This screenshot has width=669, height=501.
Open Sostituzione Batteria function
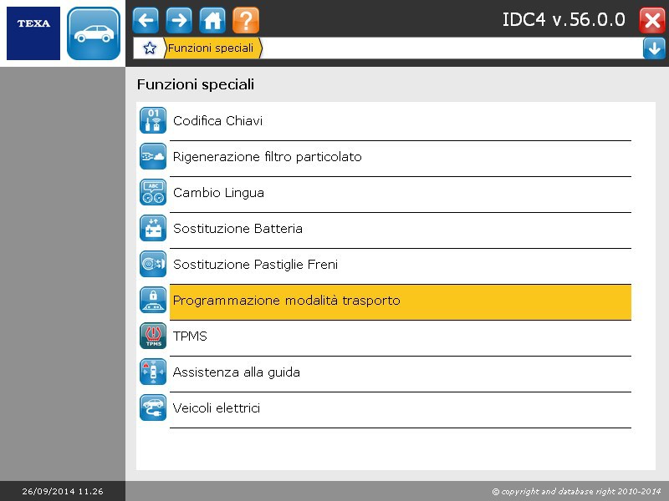[401, 229]
